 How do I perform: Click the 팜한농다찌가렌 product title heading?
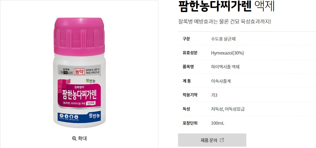(x=215, y=6)
